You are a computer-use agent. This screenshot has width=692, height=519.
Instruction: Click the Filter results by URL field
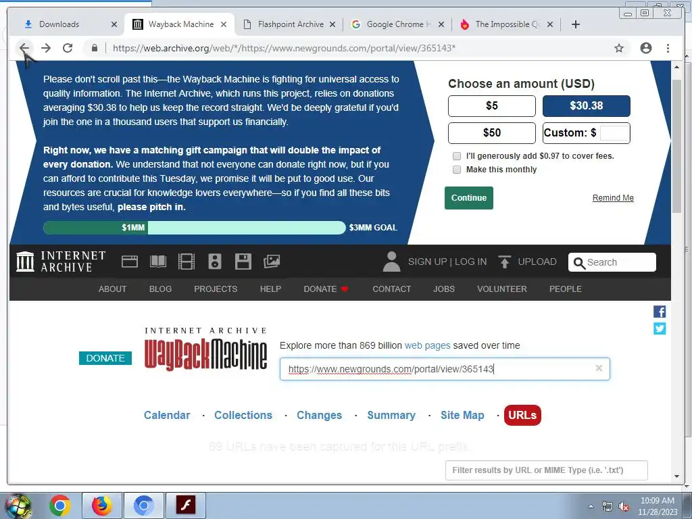[x=546, y=470]
